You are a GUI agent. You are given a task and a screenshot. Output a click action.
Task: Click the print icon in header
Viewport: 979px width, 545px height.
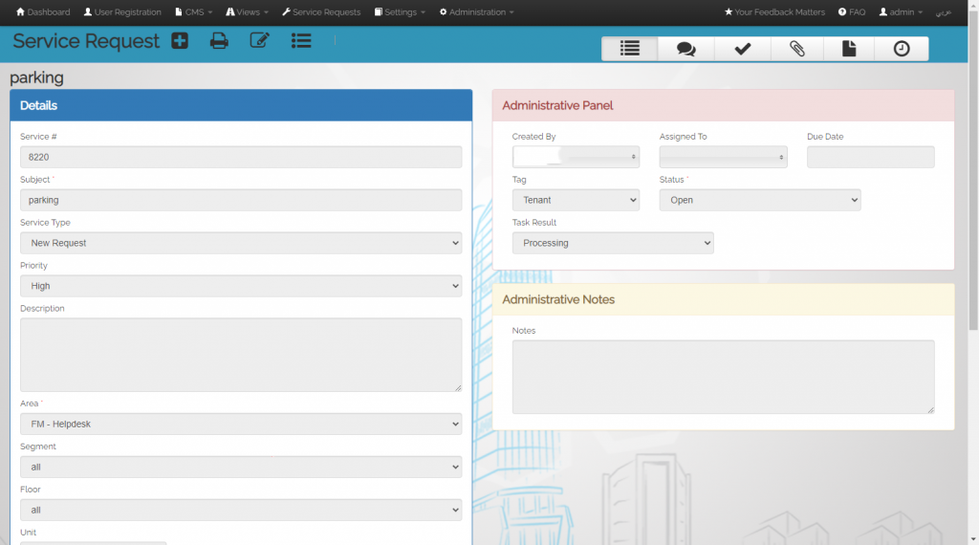pos(219,41)
